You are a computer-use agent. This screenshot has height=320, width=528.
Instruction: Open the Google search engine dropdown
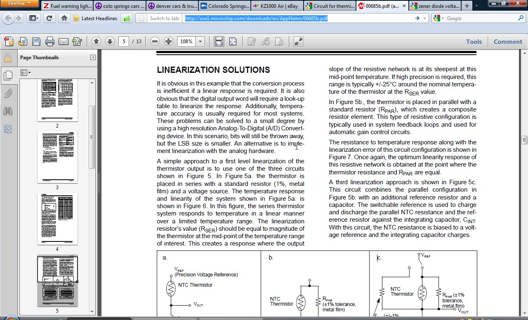[439, 18]
